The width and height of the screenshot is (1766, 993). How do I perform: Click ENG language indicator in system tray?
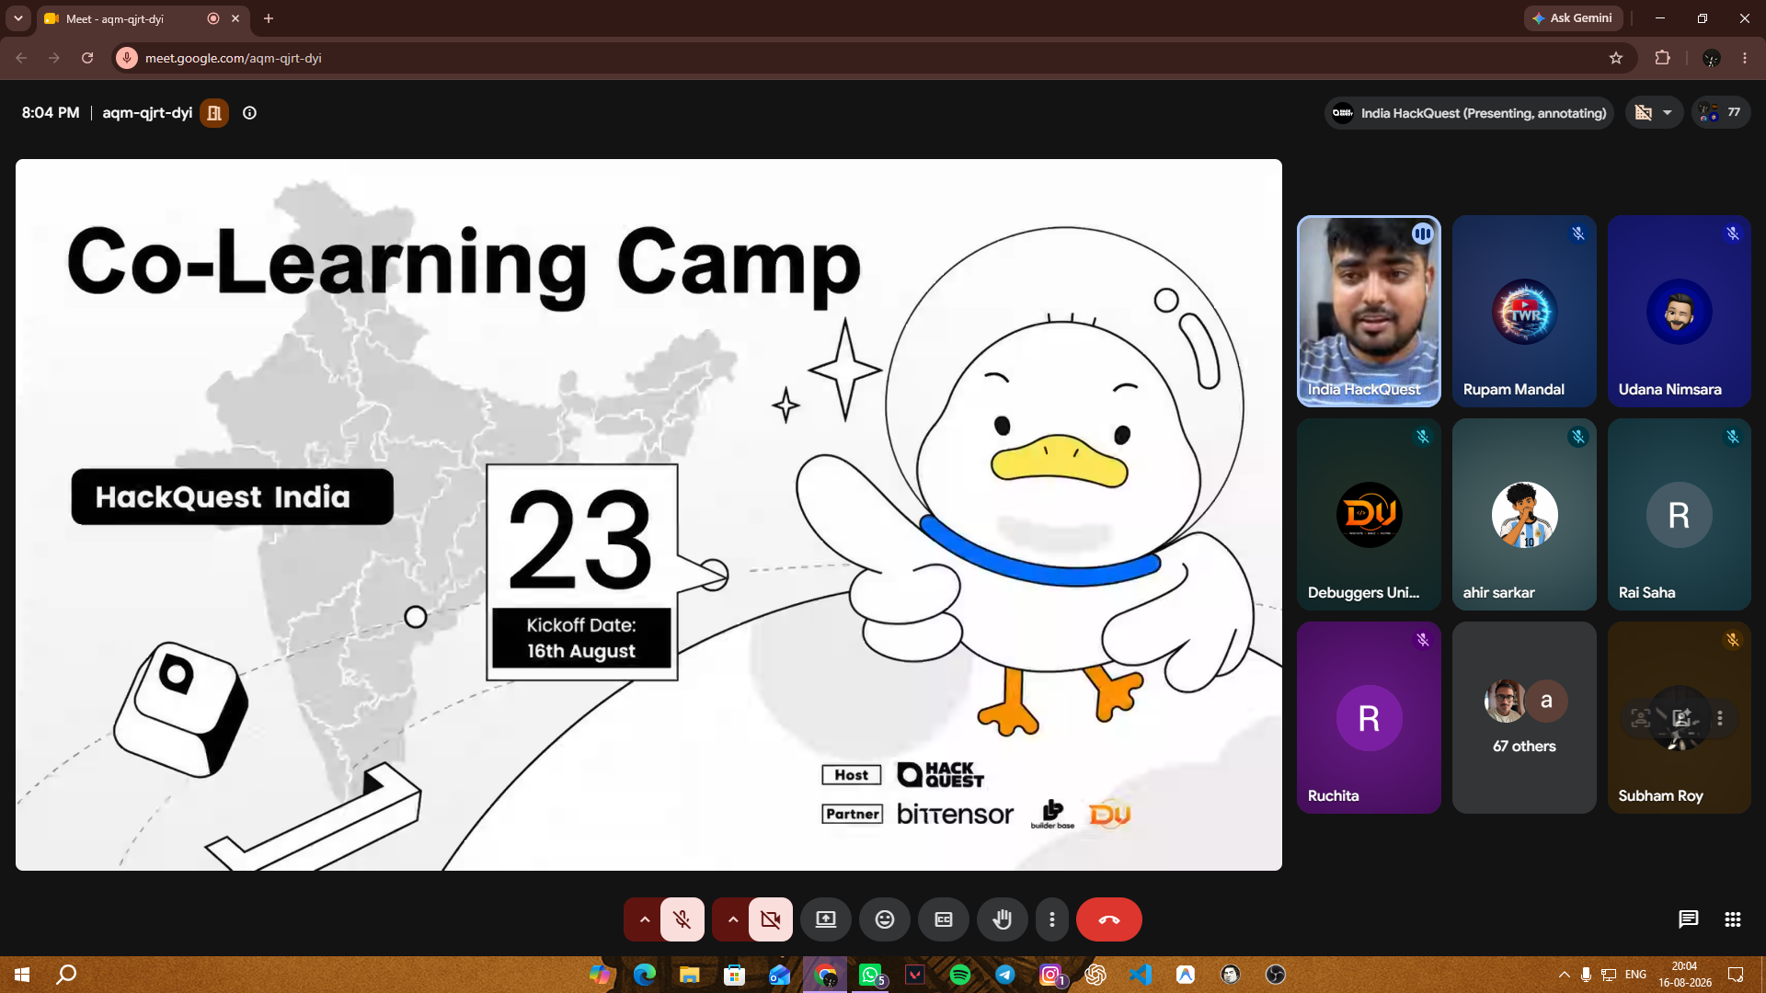pyautogui.click(x=1635, y=975)
